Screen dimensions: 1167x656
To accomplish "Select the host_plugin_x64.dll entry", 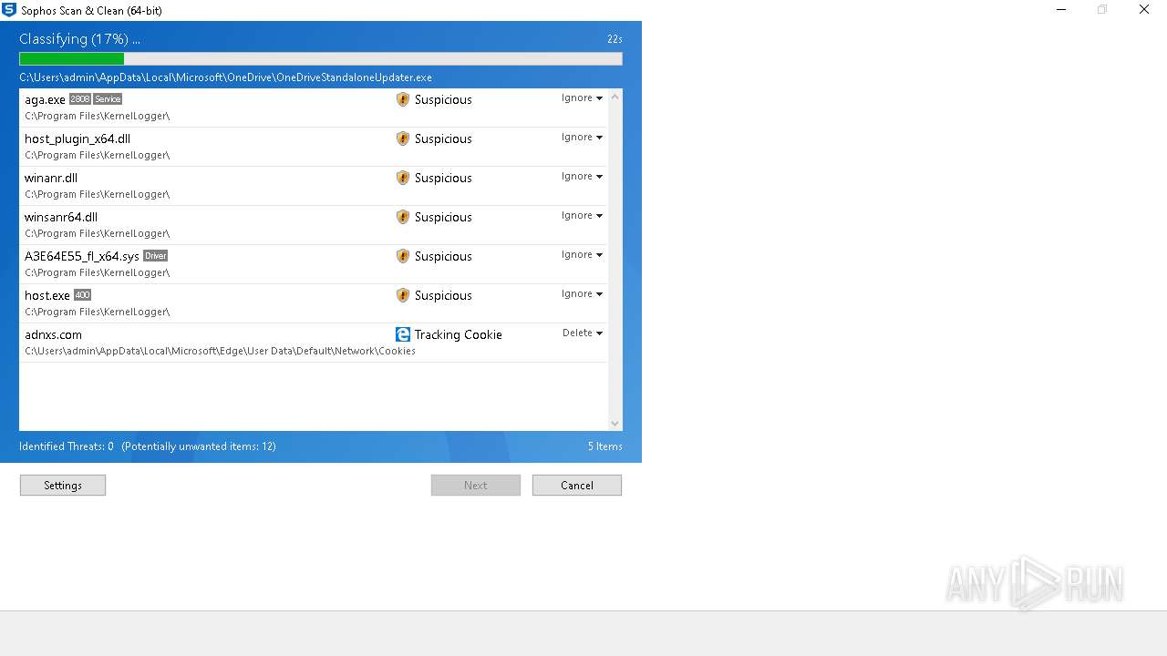I will point(314,147).
